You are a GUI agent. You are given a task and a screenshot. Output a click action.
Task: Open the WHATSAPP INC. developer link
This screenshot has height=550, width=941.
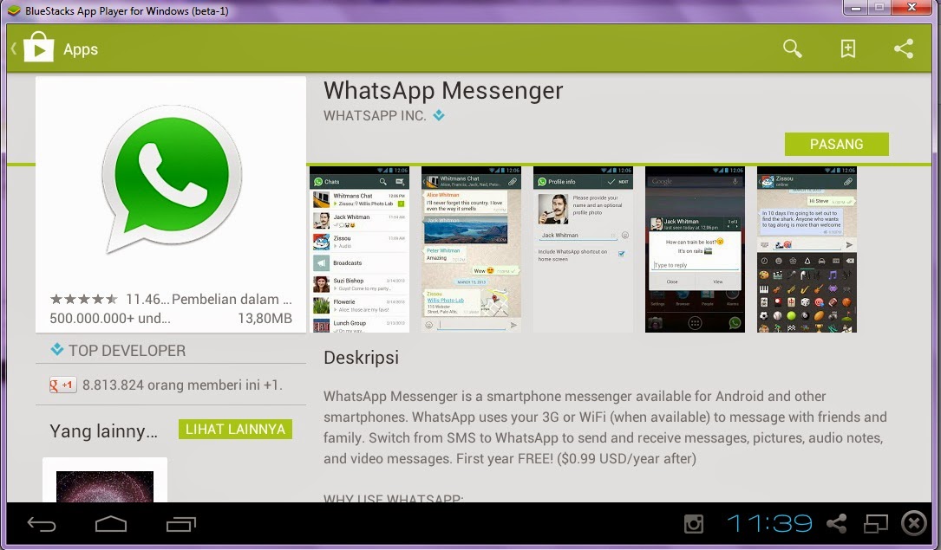tap(375, 116)
